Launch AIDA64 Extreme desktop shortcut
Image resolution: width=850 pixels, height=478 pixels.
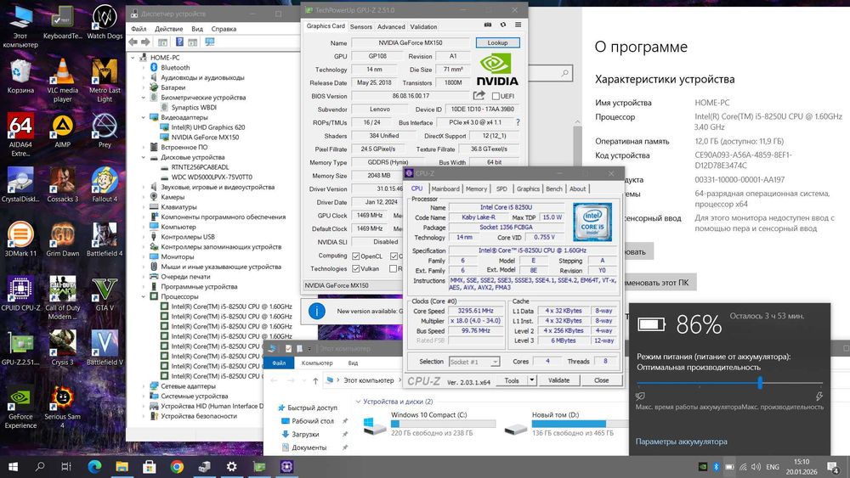tap(20, 134)
